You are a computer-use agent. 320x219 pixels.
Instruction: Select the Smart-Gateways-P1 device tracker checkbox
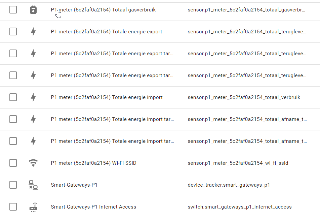coord(13,185)
